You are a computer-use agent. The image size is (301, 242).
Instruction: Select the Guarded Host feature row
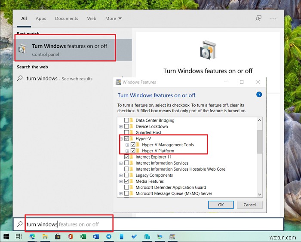(x=148, y=132)
